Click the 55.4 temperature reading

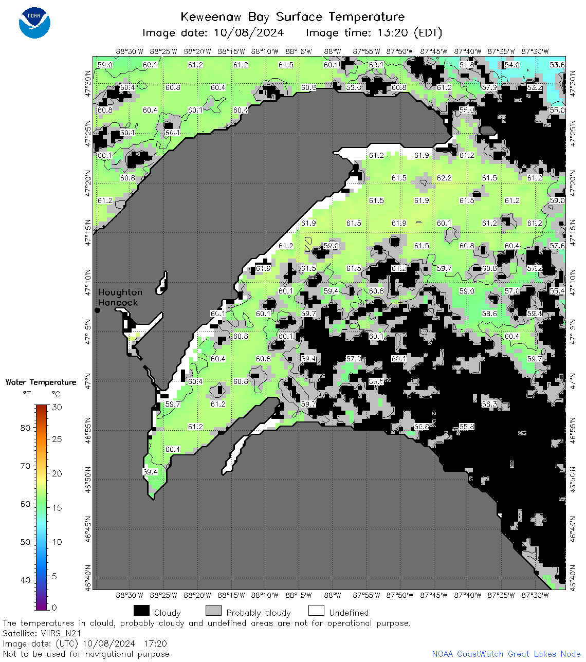(x=557, y=291)
